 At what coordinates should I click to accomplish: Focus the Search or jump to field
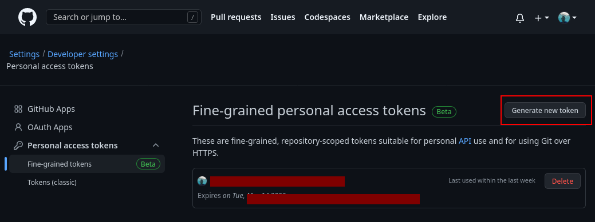124,17
